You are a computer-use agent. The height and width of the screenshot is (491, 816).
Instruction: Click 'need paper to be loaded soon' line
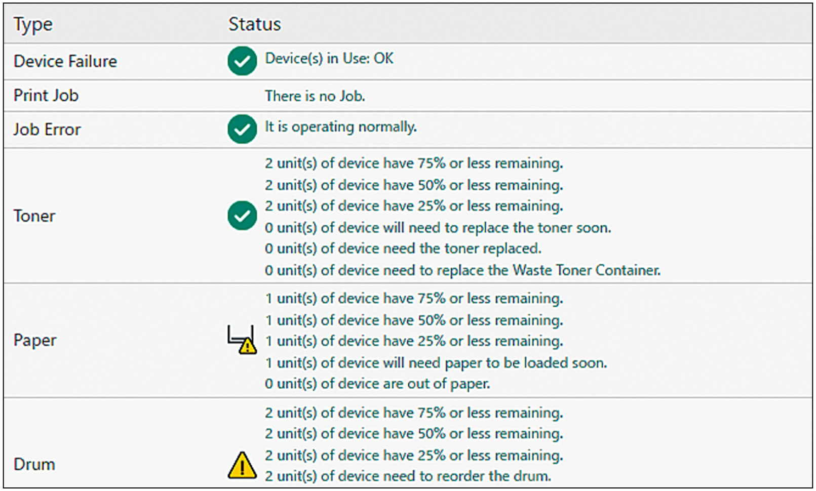(436, 363)
